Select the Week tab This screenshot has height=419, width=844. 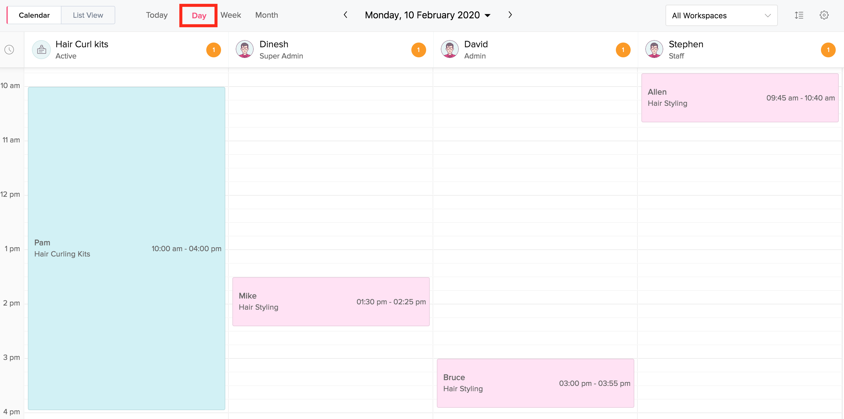coord(231,15)
